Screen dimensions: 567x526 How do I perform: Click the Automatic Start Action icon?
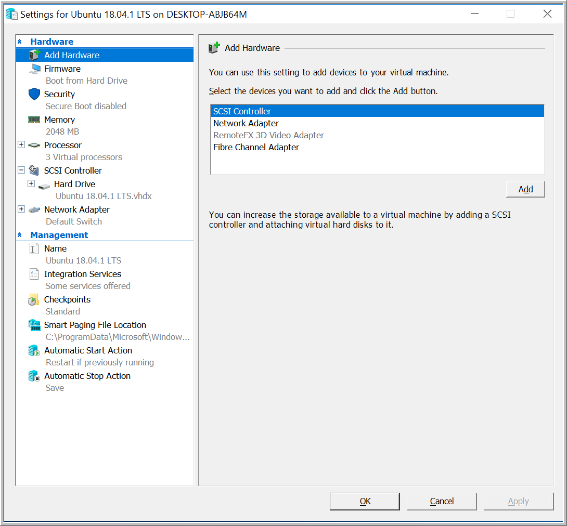(x=34, y=350)
